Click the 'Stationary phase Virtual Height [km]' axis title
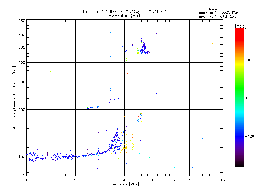The height and width of the screenshot is (196, 262). (14, 98)
